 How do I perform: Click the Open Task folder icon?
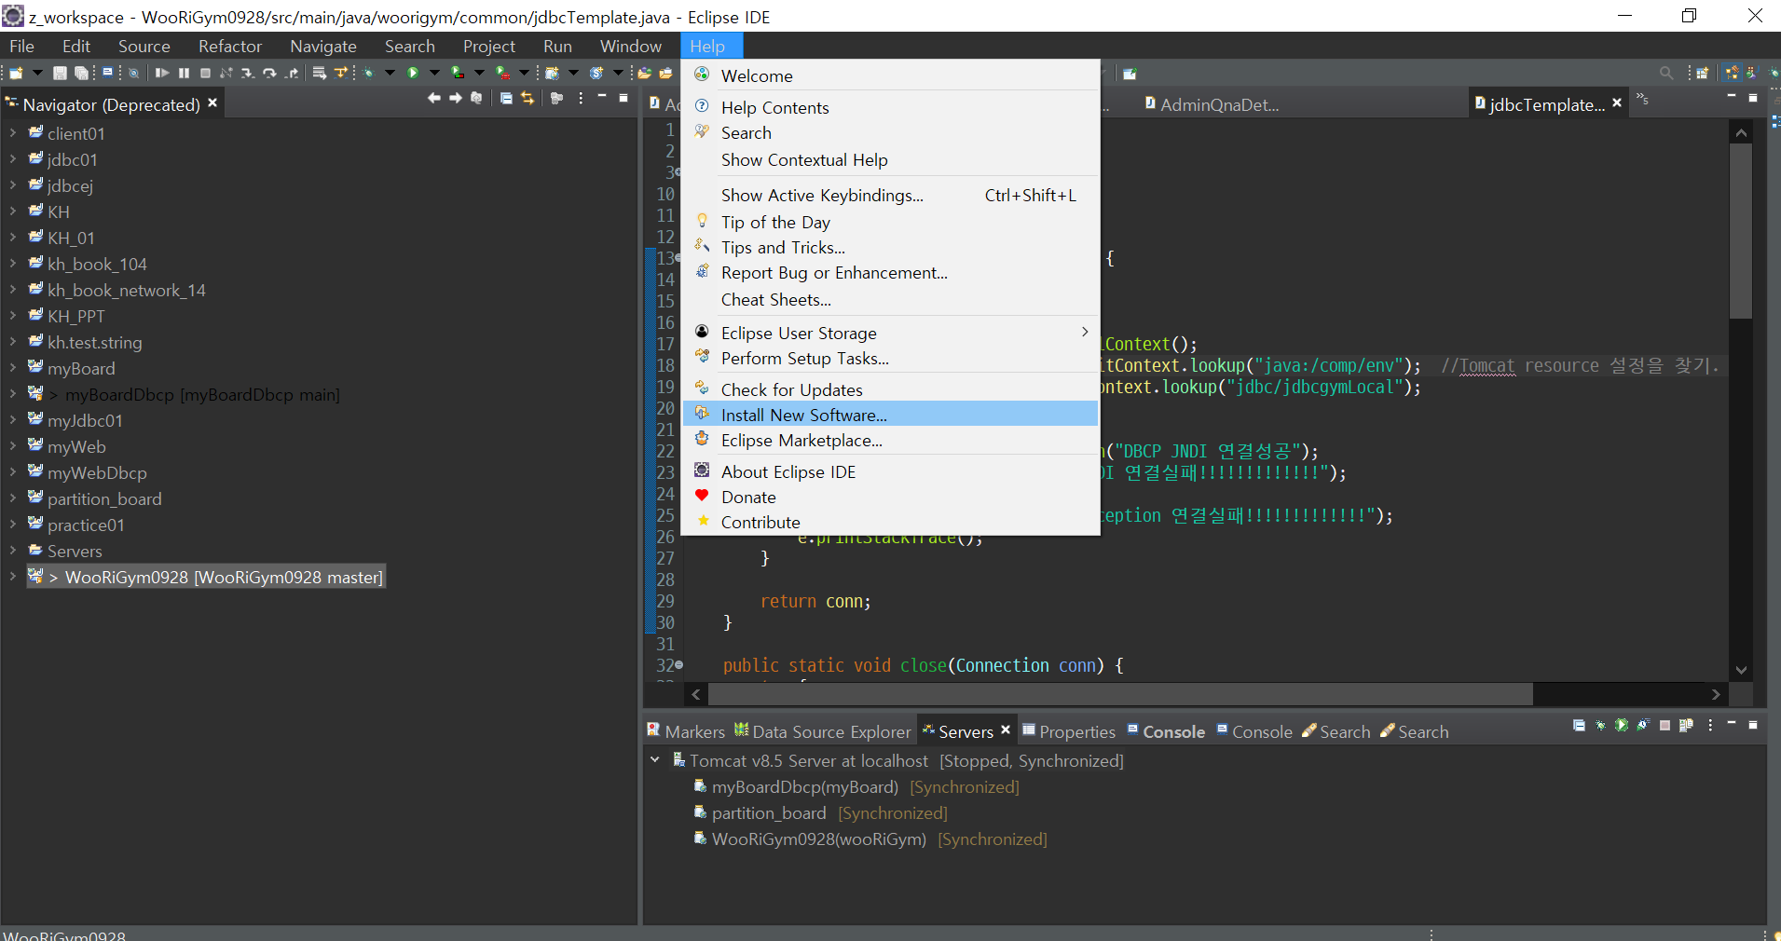coord(665,73)
